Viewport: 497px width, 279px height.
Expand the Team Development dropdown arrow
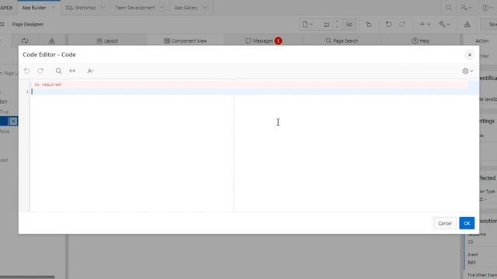[162, 8]
